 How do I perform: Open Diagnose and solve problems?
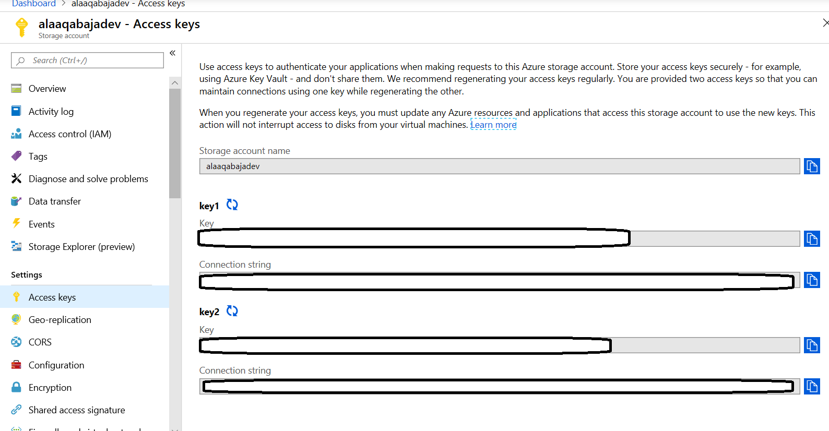coord(88,179)
